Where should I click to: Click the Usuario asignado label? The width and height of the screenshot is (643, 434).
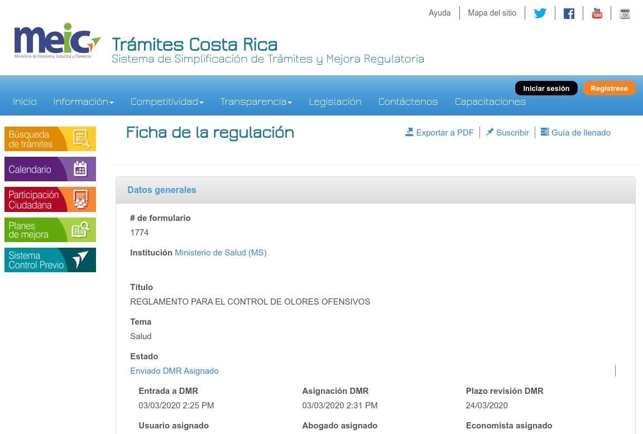174,426
